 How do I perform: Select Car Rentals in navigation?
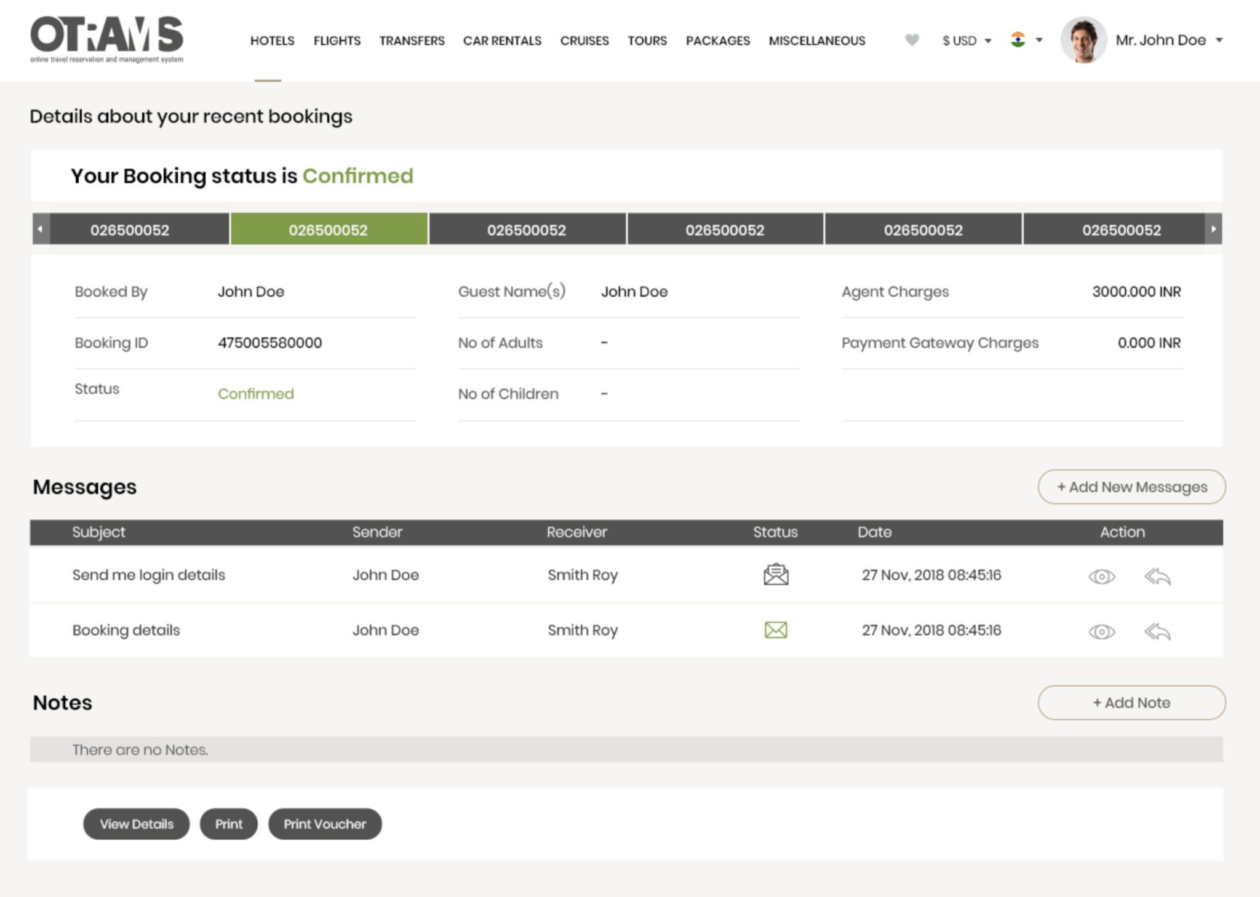[502, 41]
